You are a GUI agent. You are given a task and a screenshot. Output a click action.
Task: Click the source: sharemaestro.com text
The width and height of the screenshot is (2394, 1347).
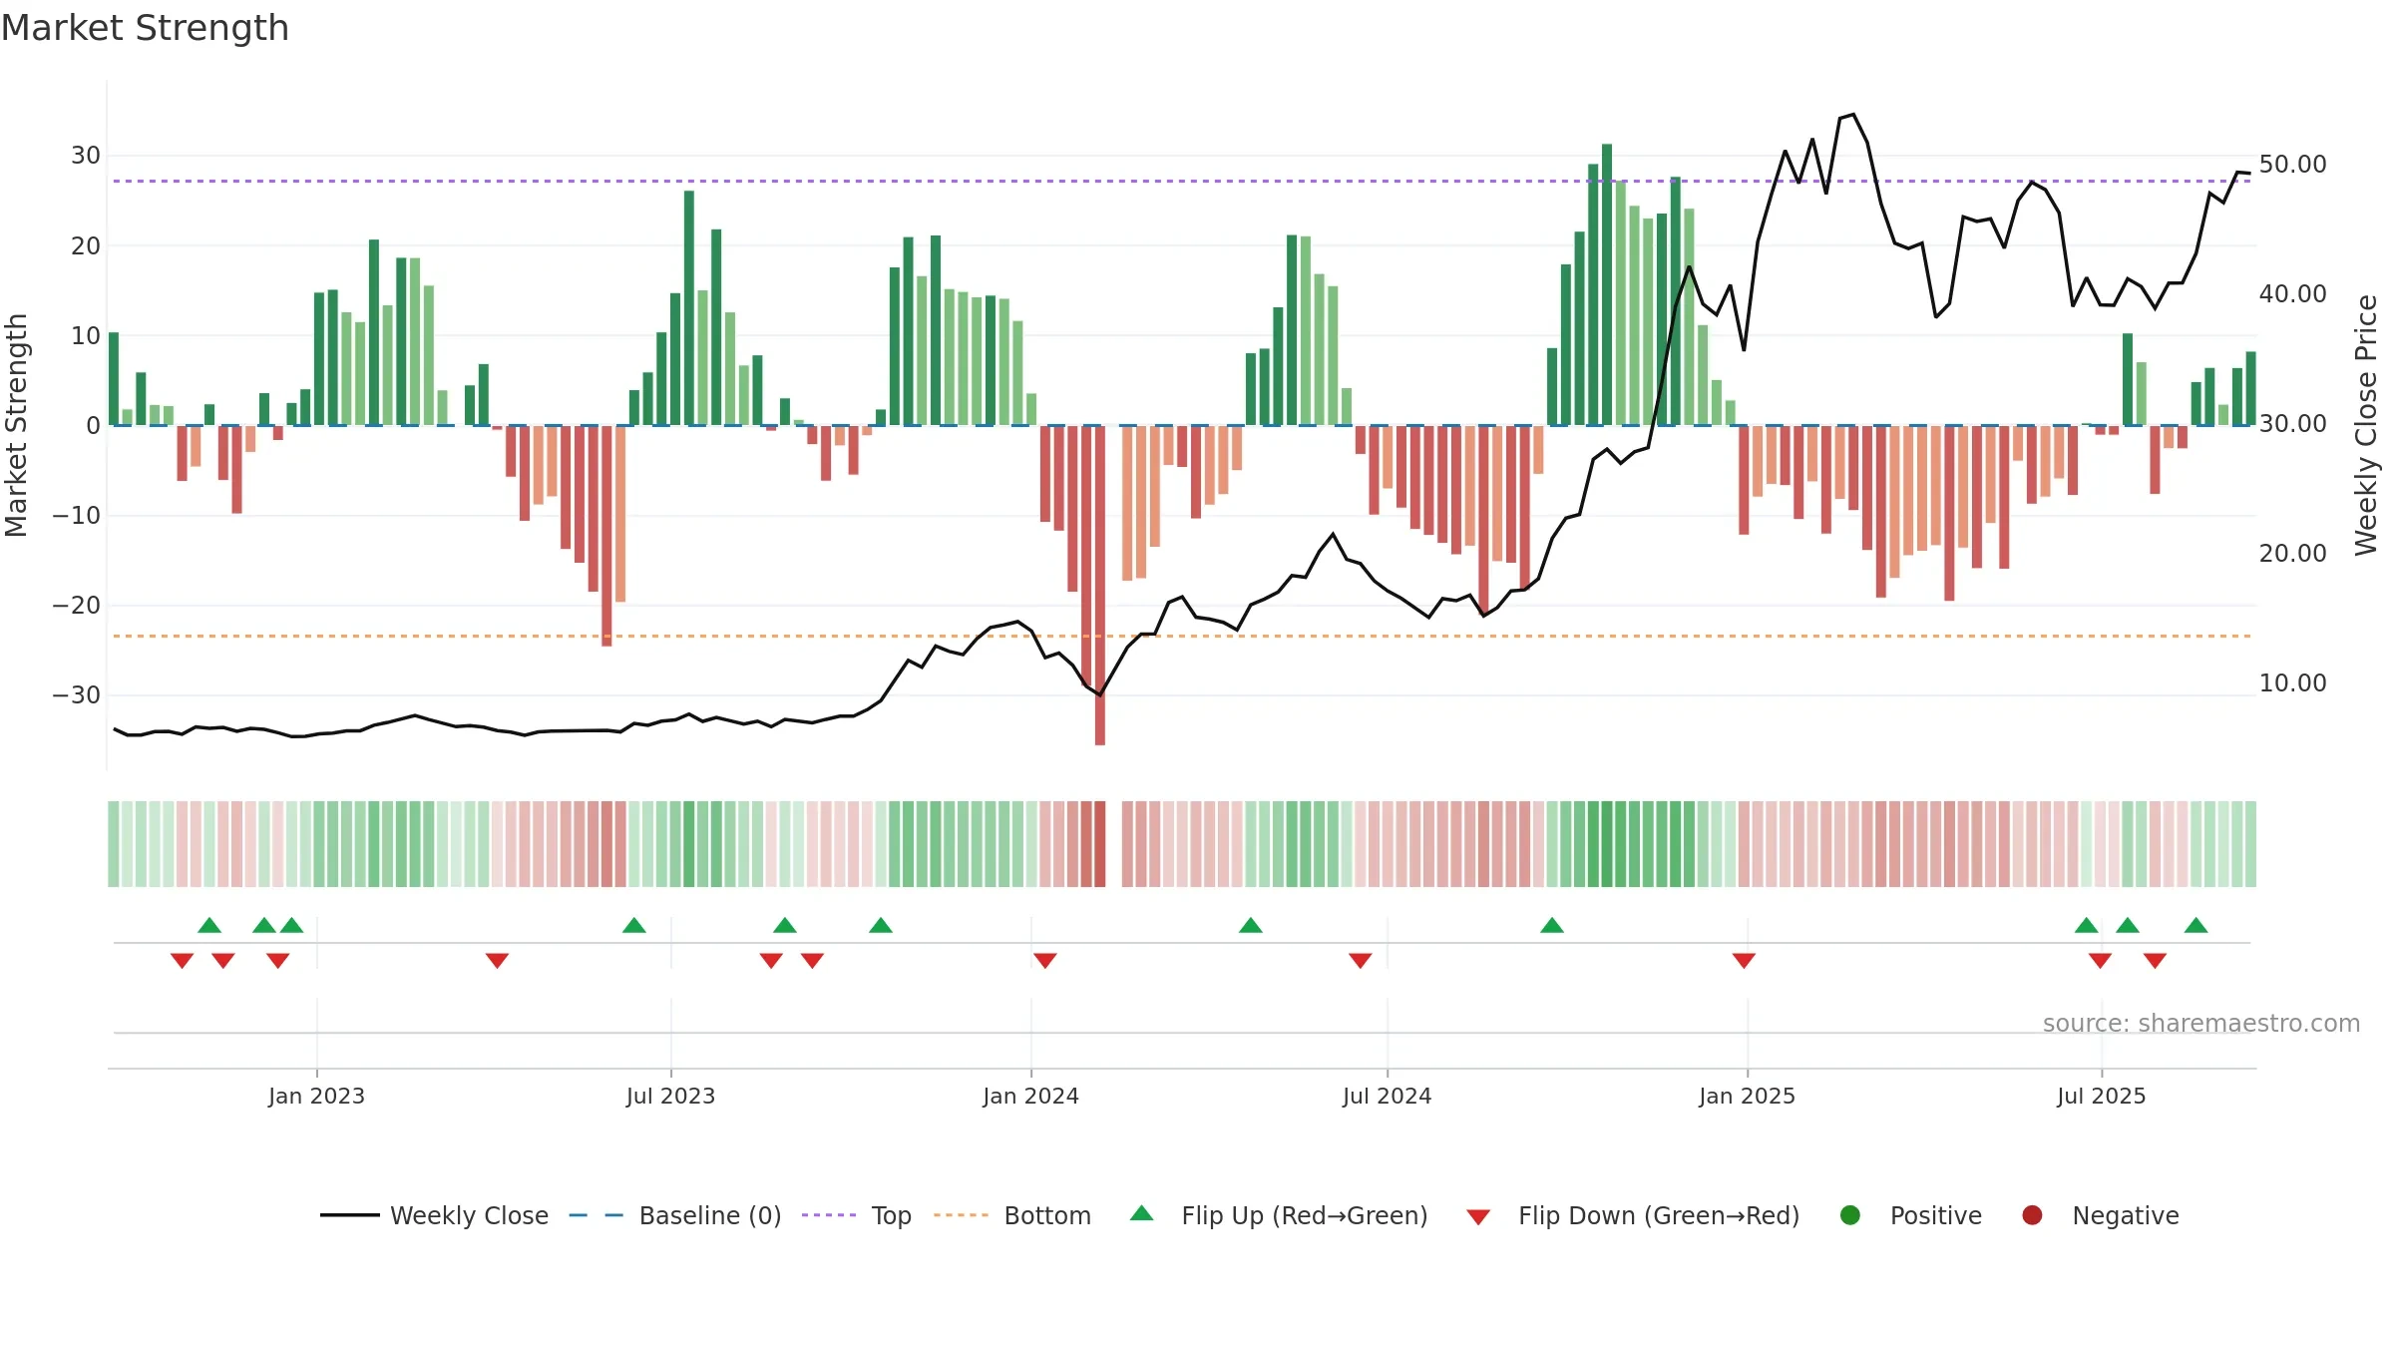[x=2201, y=1024]
